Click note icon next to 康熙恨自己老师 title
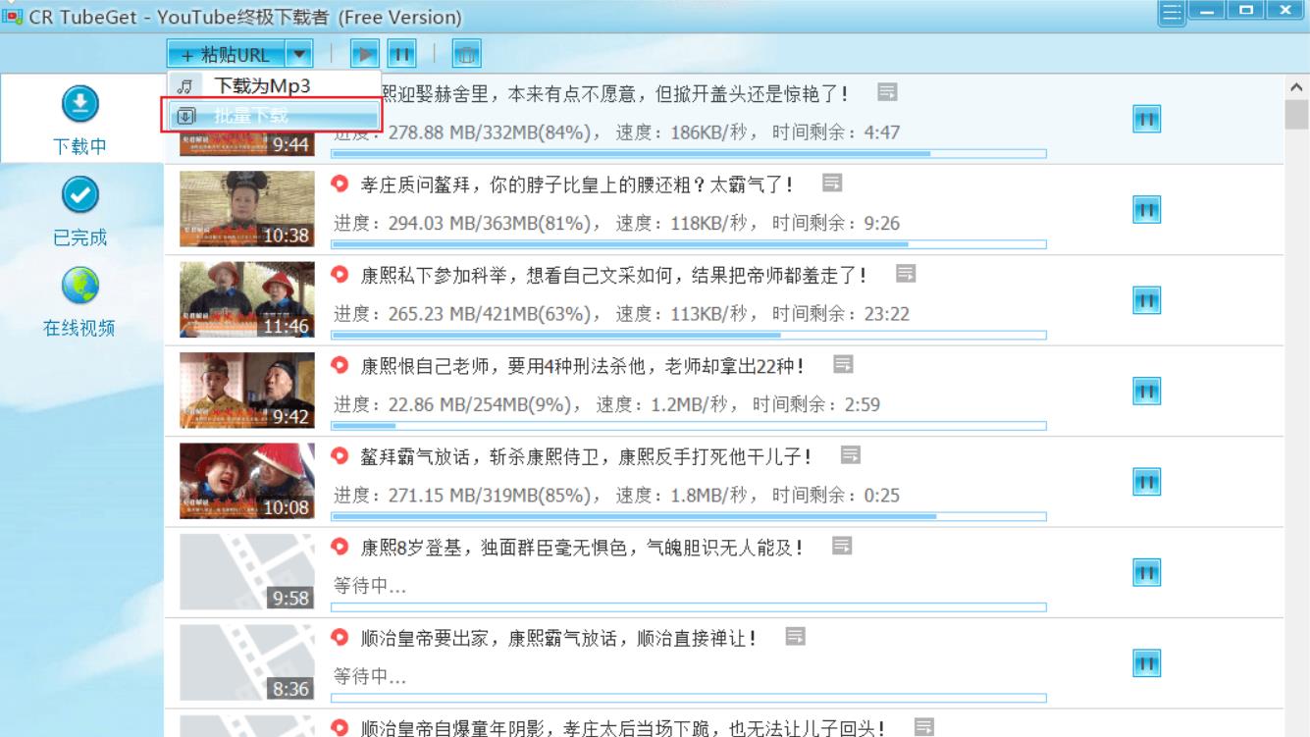The height and width of the screenshot is (737, 1310). (843, 365)
